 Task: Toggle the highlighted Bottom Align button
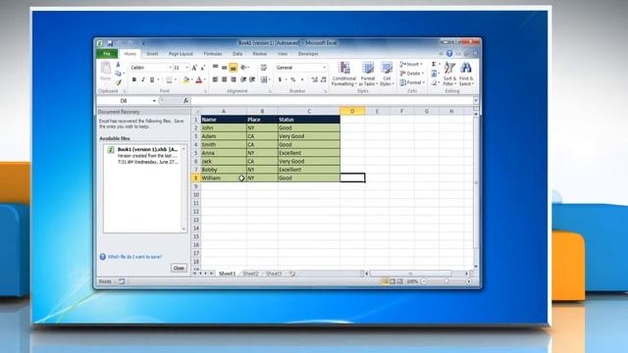(x=234, y=68)
